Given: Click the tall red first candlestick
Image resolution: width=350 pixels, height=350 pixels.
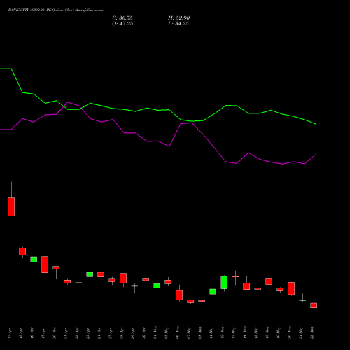Looking at the screenshot, I should pyautogui.click(x=11, y=206).
